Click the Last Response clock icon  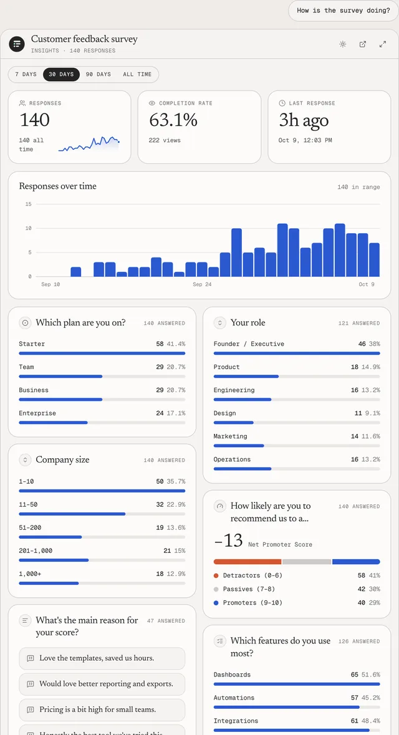pyautogui.click(x=282, y=103)
